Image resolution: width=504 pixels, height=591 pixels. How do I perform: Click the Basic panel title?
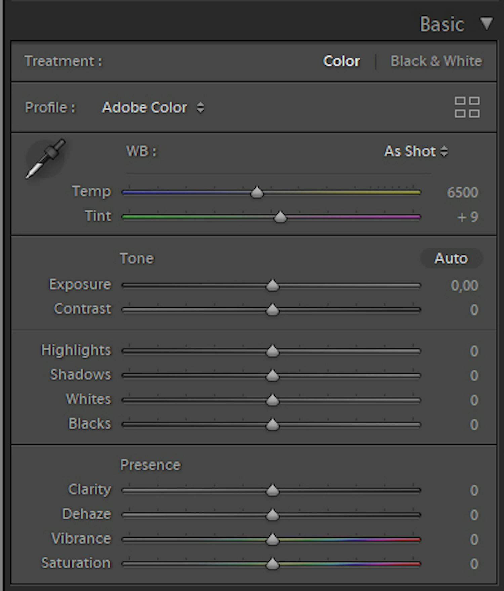coord(442,24)
